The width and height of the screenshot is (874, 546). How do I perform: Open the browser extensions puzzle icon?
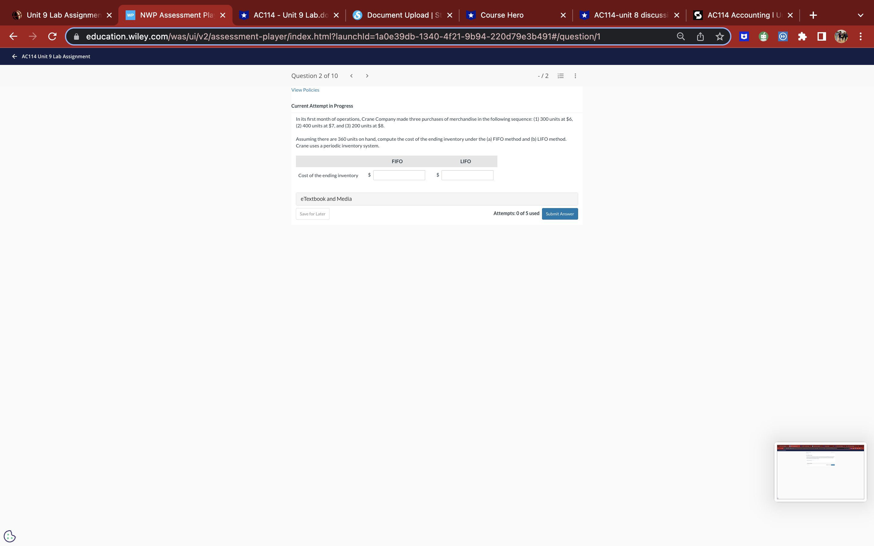tap(802, 36)
